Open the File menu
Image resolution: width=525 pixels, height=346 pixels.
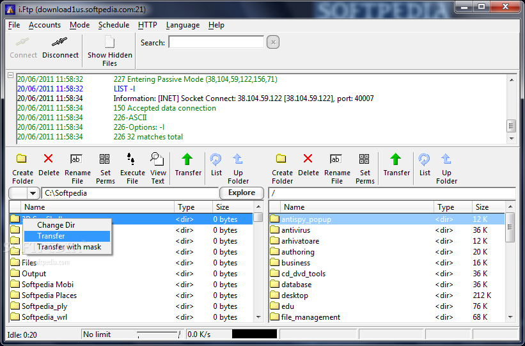tap(14, 25)
